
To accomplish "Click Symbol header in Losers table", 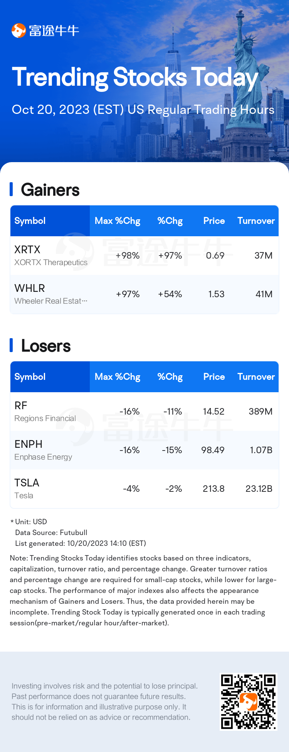I will click(x=30, y=377).
